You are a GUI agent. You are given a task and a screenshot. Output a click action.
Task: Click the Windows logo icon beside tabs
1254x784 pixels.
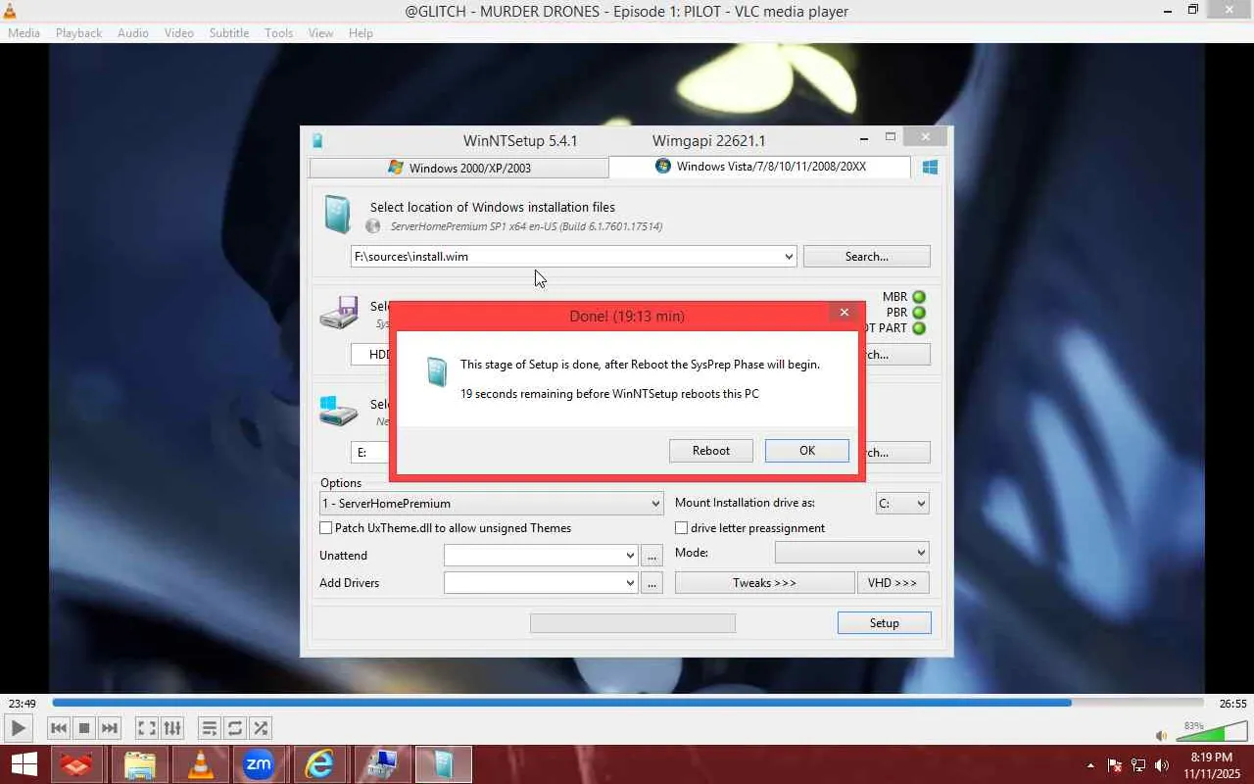click(930, 168)
